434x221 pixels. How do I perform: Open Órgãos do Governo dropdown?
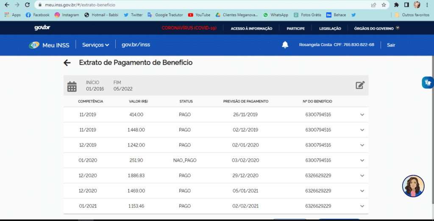click(x=374, y=28)
